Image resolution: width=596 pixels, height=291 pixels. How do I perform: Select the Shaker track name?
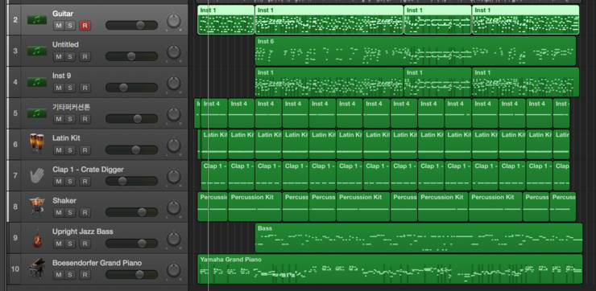64,200
